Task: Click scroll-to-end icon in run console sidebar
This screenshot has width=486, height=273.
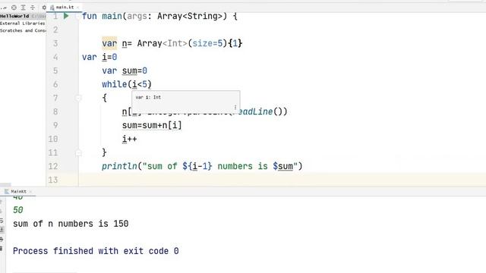Action: click(x=2, y=230)
